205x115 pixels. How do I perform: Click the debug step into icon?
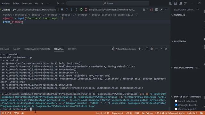pos(71,10)
